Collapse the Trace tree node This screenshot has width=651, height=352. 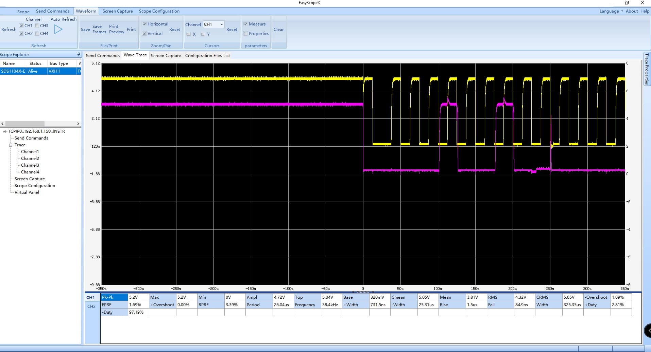(11, 145)
